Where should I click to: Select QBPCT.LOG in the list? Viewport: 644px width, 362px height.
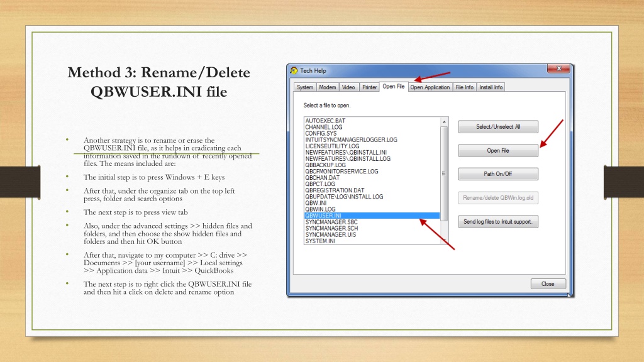click(320, 184)
